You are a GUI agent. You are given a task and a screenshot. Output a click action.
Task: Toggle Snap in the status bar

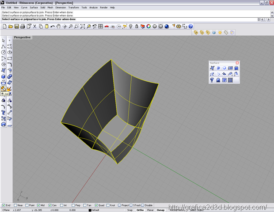pyautogui.click(x=130, y=210)
